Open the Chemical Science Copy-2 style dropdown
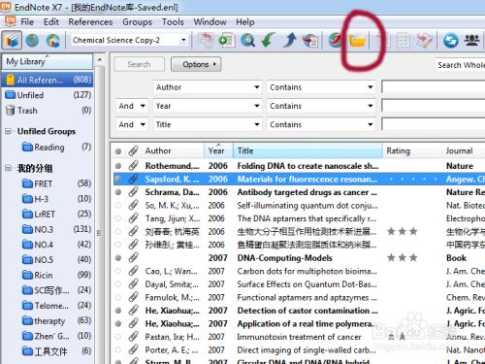The height and width of the screenshot is (364, 485). point(183,41)
